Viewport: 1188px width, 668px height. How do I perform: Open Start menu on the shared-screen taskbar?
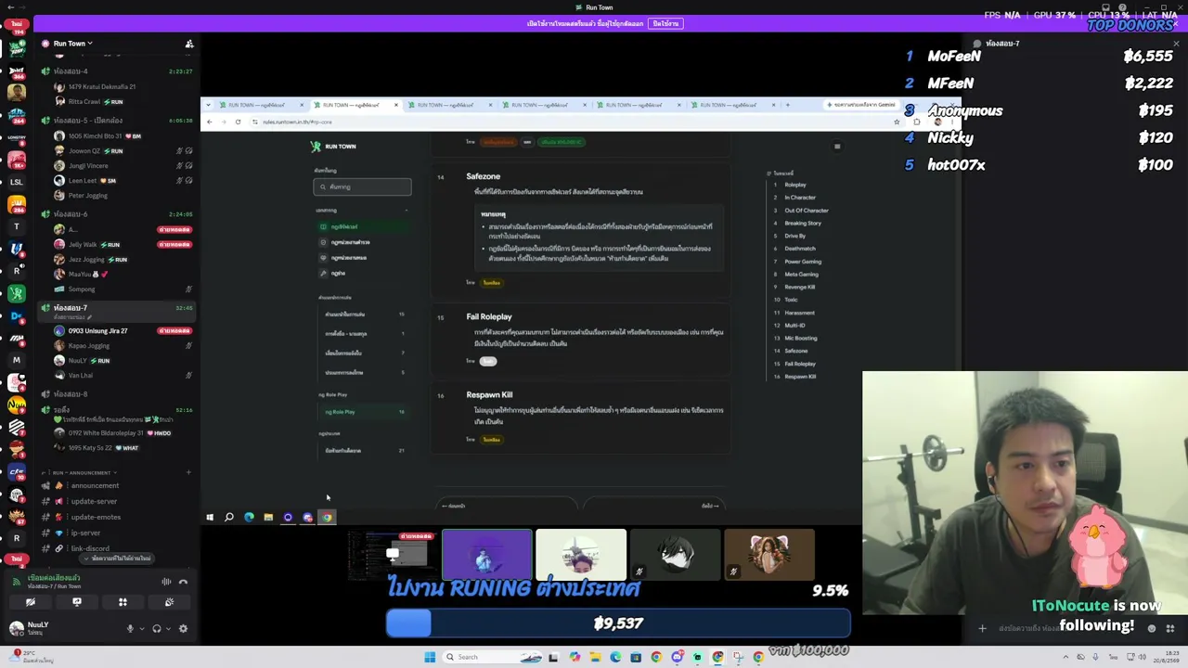point(210,518)
